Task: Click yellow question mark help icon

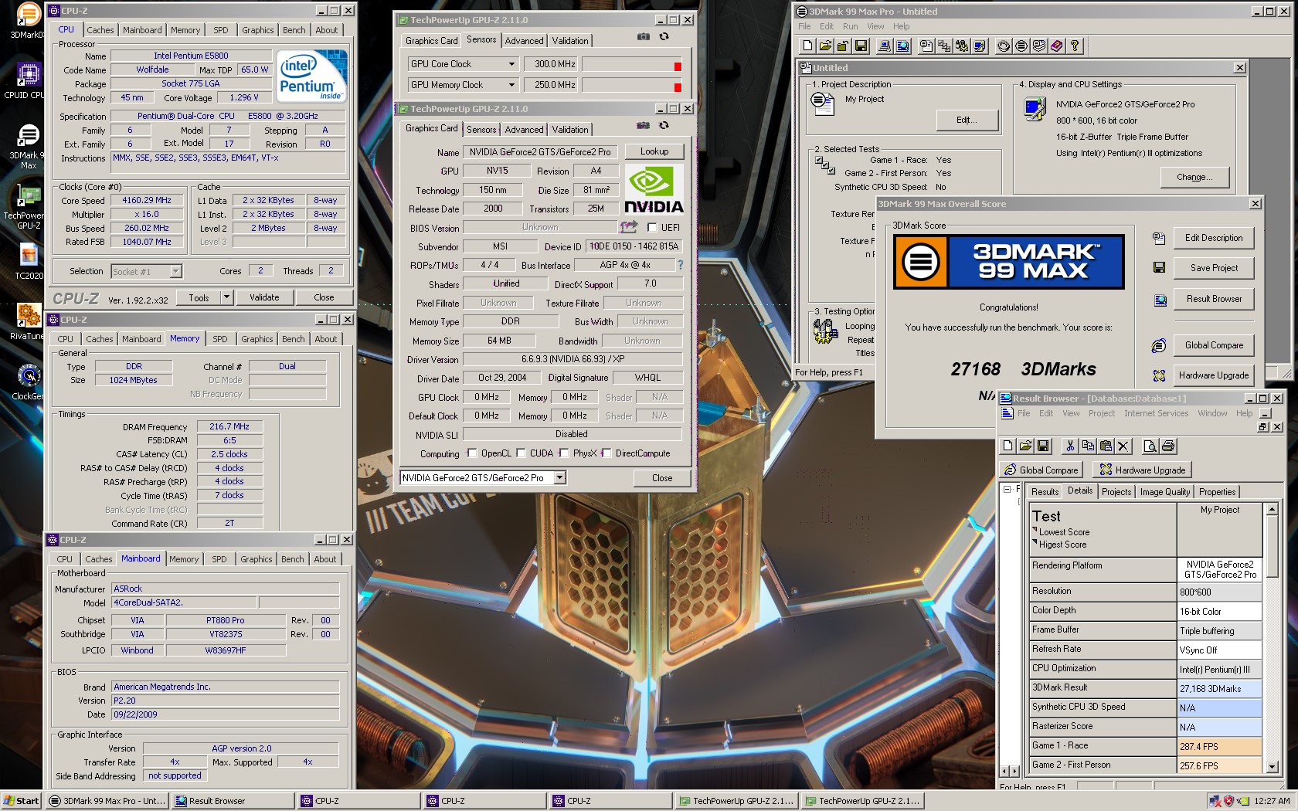Action: [x=1075, y=46]
